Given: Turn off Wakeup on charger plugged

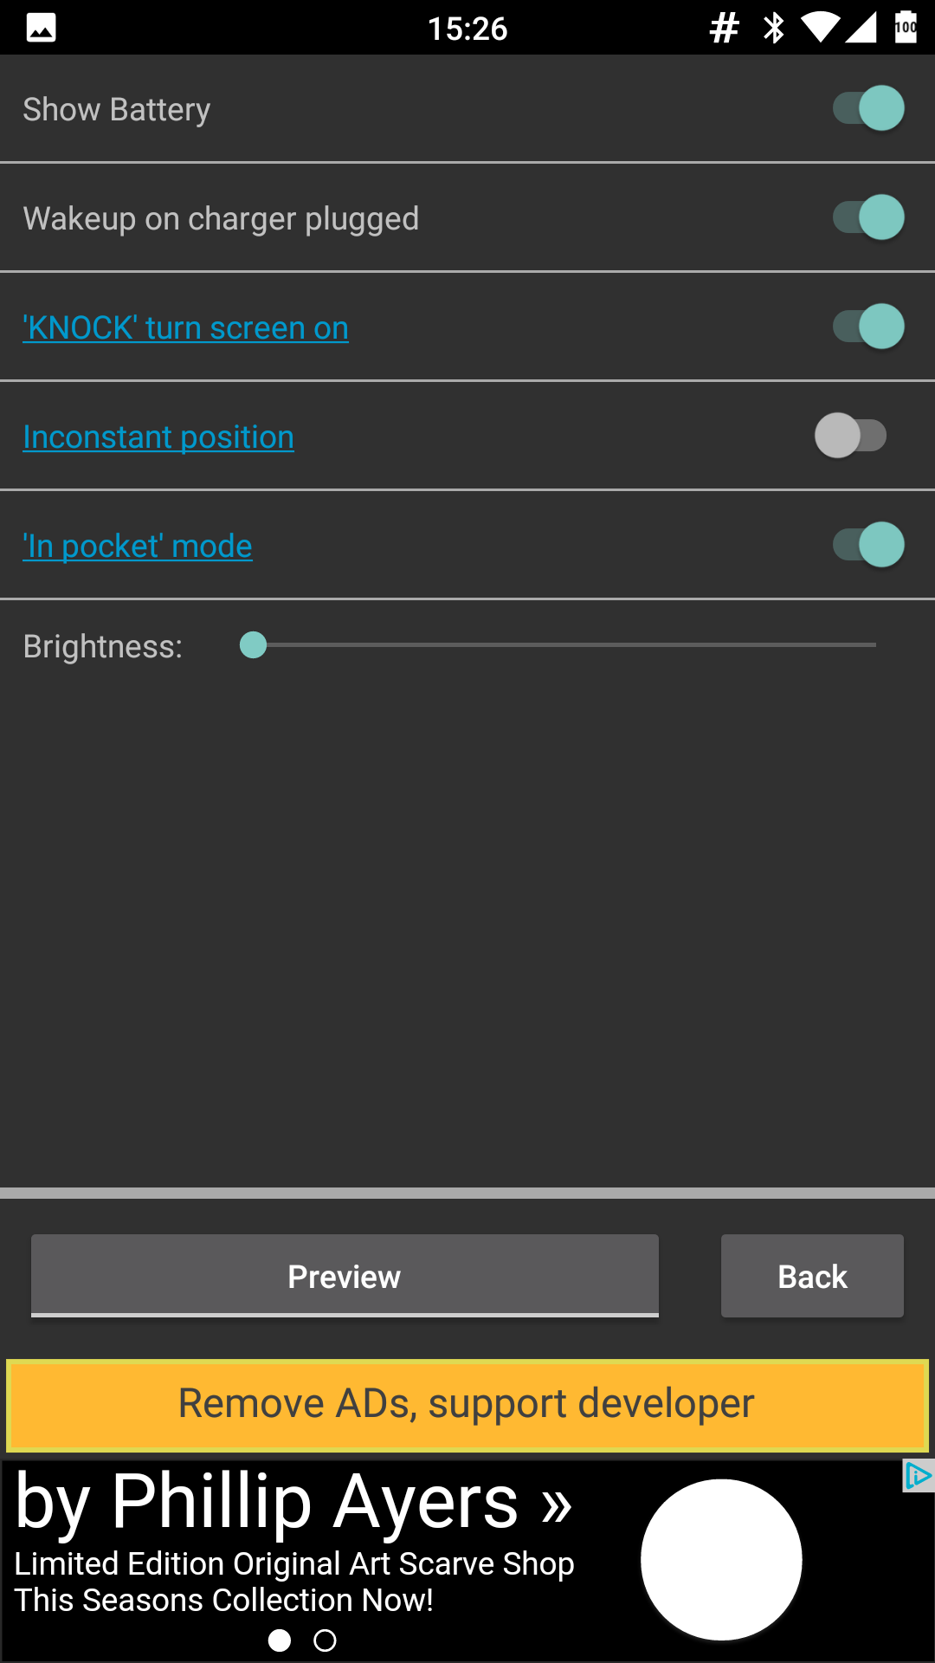Looking at the screenshot, I should coord(868,217).
